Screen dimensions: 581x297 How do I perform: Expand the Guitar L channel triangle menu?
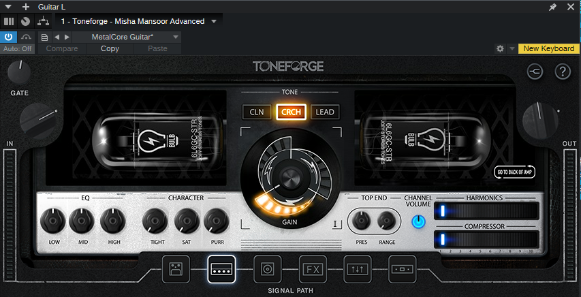pyautogui.click(x=9, y=7)
